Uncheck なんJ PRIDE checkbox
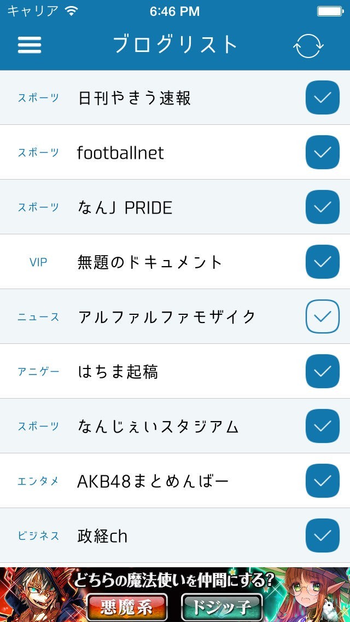Image resolution: width=350 pixels, height=622 pixels. [x=322, y=207]
